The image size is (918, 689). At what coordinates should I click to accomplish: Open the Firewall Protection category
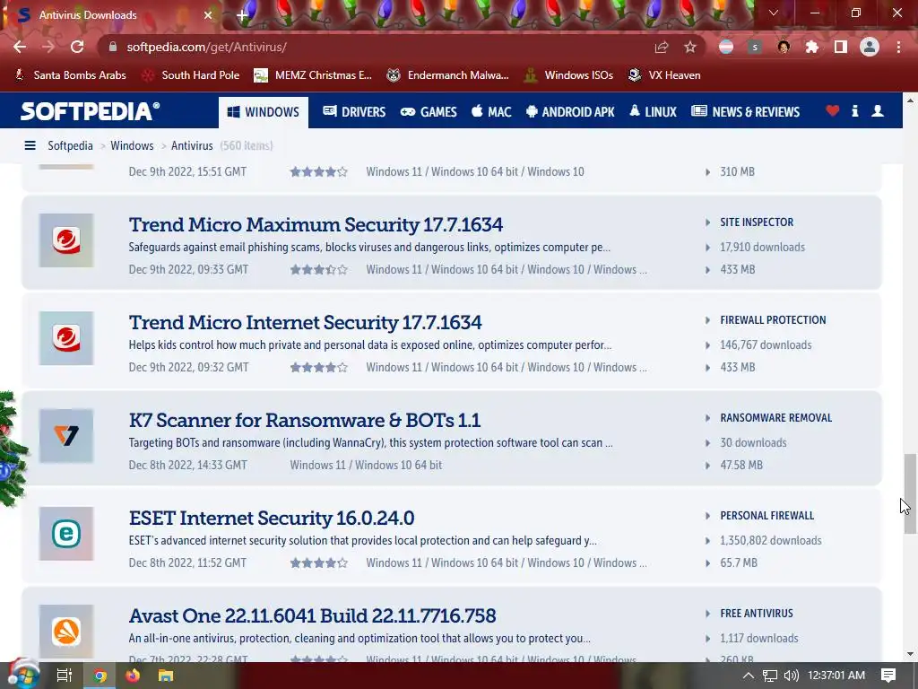(x=773, y=320)
